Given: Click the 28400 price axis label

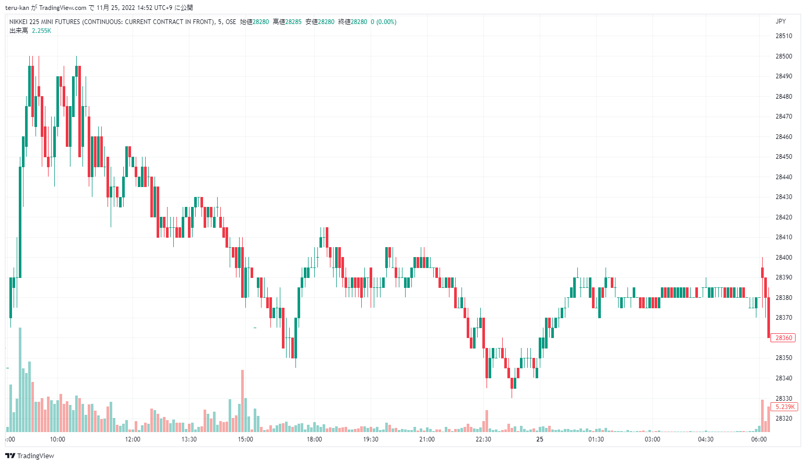Looking at the screenshot, I should 783,258.
